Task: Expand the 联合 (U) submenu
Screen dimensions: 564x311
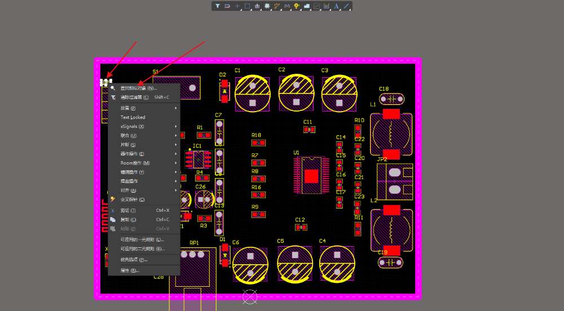Action: [144, 135]
